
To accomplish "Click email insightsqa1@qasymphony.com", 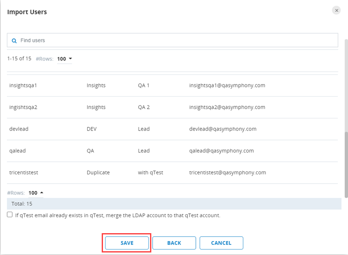I will [227, 85].
